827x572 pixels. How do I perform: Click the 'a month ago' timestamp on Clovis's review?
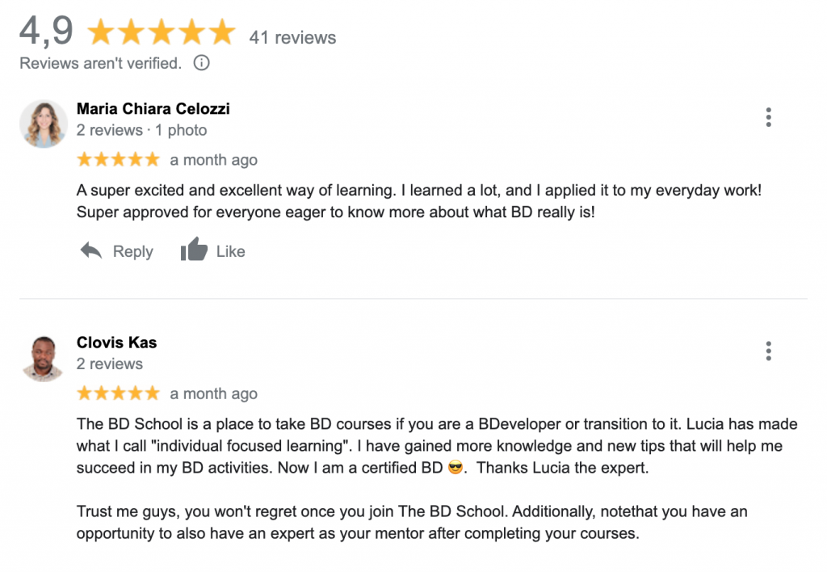coord(213,393)
